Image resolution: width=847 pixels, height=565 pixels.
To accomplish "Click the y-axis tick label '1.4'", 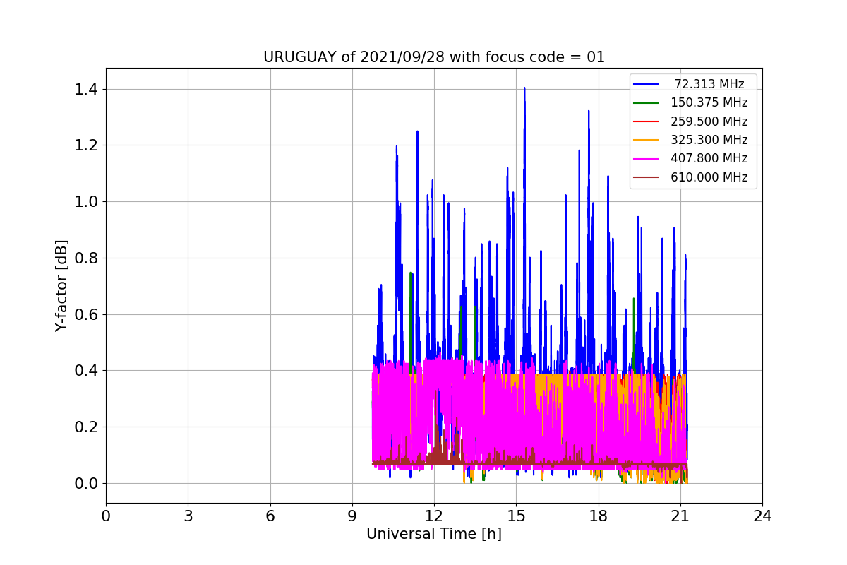I will click(x=86, y=89).
